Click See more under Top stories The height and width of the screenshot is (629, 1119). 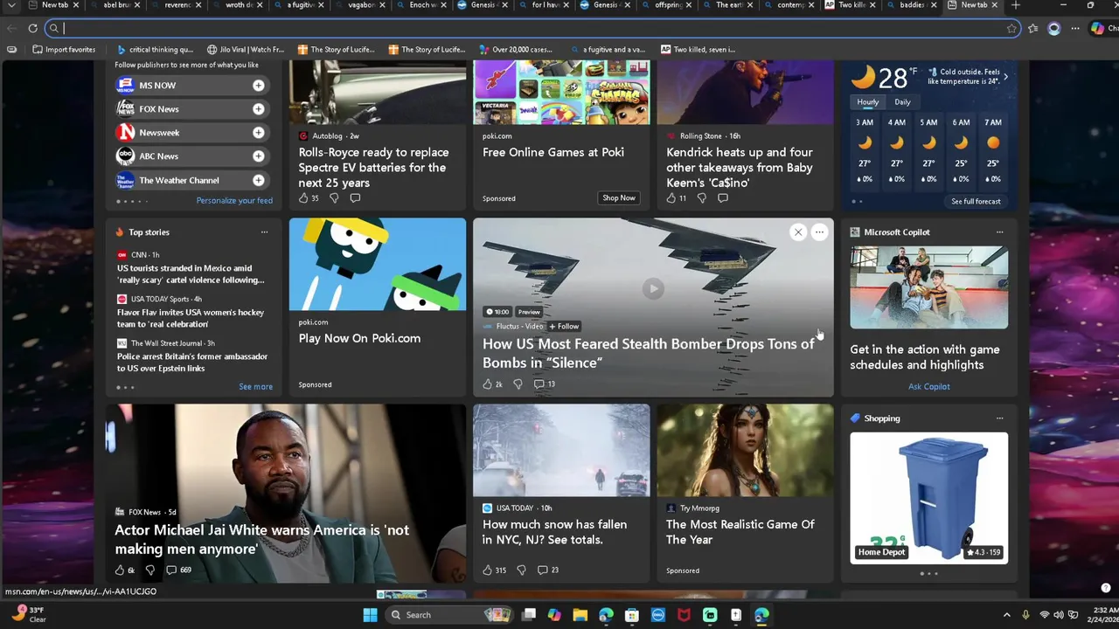point(255,387)
